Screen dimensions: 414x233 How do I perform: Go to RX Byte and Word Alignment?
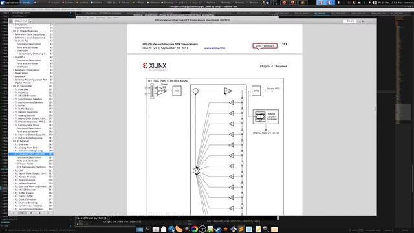pos(30,186)
